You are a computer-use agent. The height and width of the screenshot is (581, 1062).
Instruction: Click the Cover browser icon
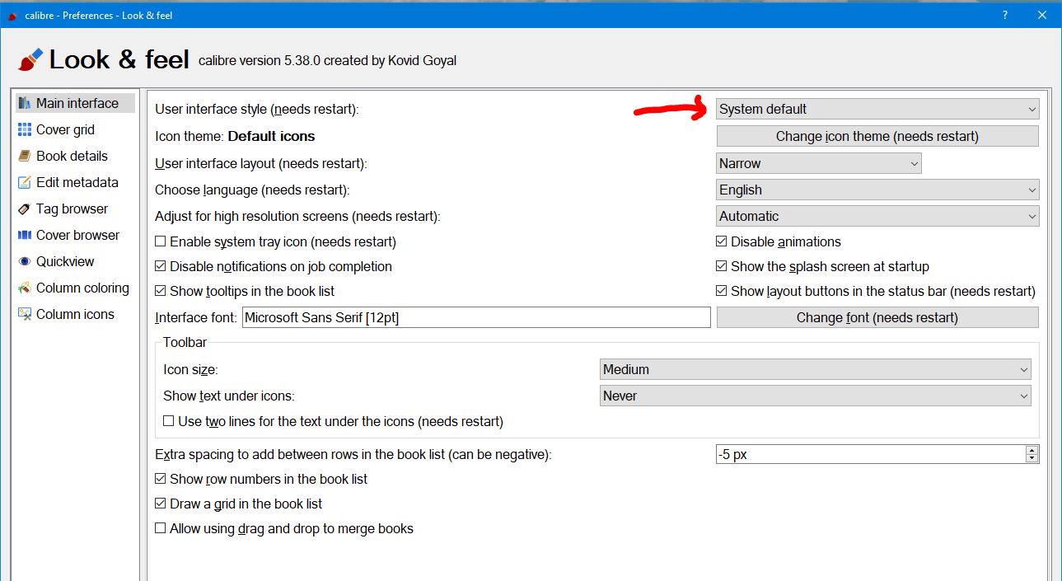coord(25,235)
